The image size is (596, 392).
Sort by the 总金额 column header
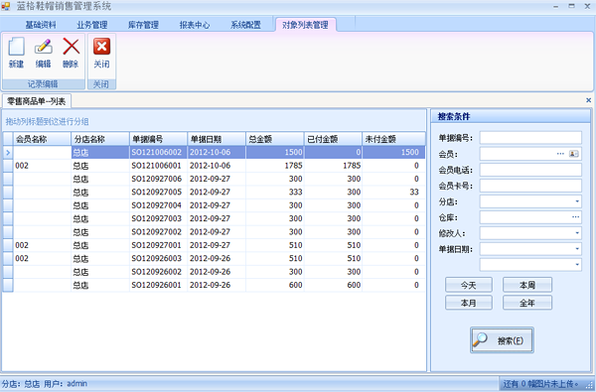point(275,139)
